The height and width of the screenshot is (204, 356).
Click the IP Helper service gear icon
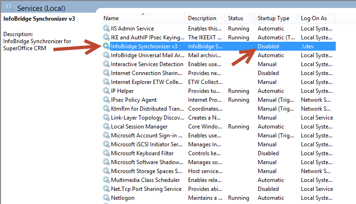tap(106, 91)
